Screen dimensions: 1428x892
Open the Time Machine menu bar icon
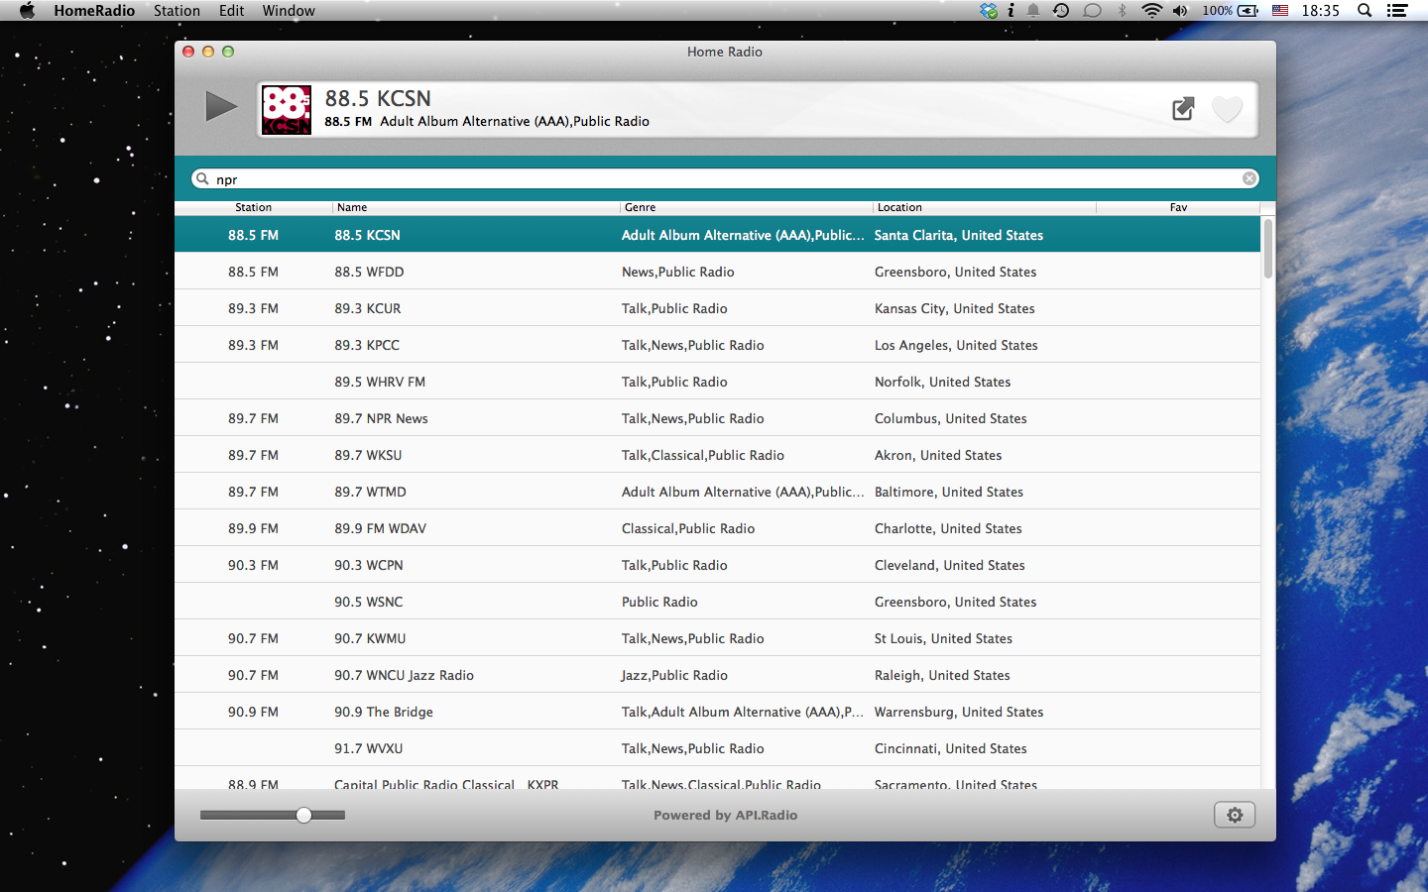tap(1061, 11)
